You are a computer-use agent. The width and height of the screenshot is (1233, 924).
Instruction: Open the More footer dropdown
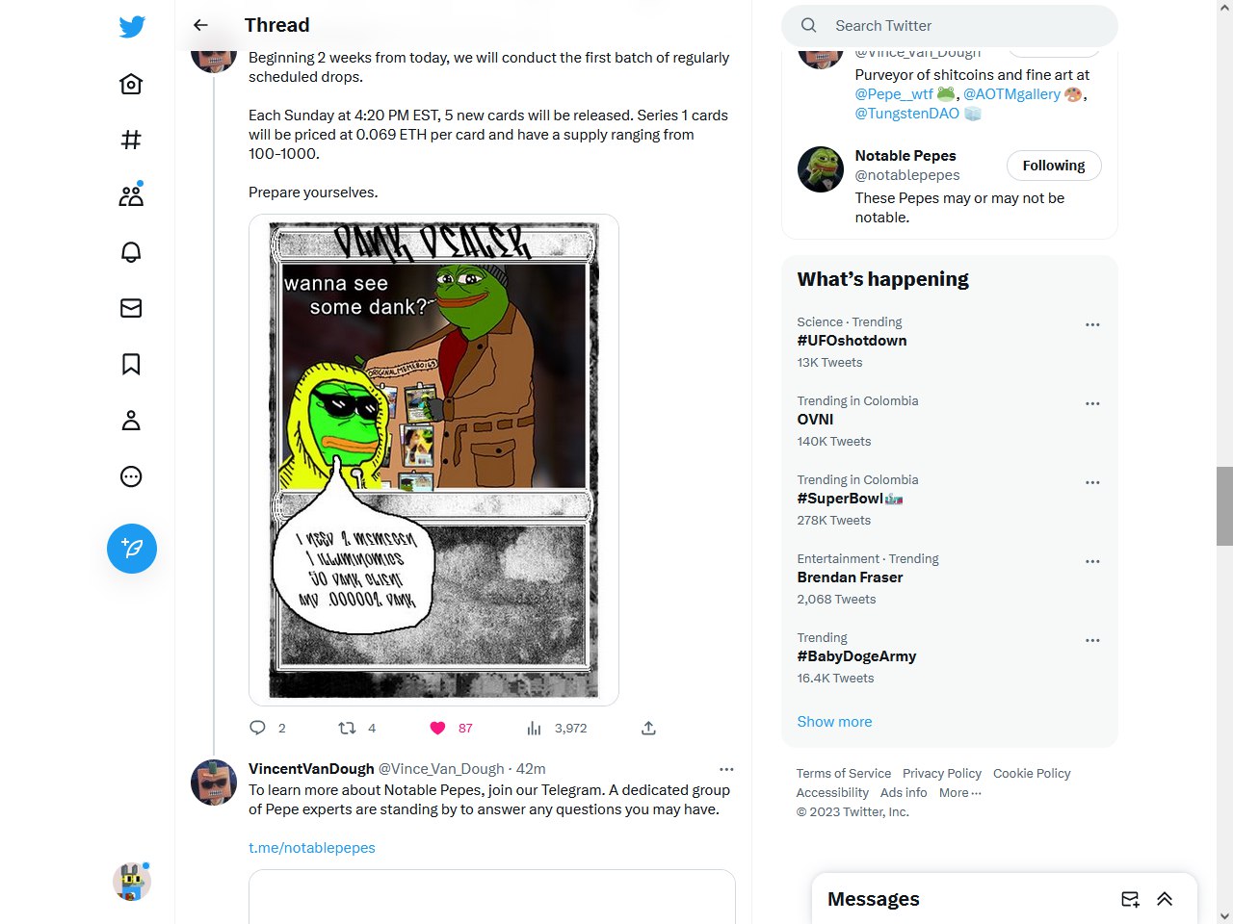960,793
